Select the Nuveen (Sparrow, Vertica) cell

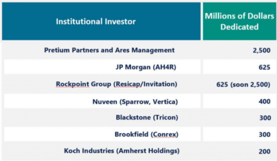pos(135,102)
